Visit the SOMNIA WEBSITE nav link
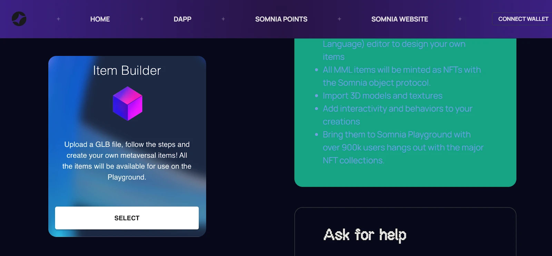Image resolution: width=552 pixels, height=256 pixels. [400, 19]
